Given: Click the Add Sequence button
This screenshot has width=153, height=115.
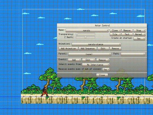Looking at the screenshot, I should [x=88, y=49].
